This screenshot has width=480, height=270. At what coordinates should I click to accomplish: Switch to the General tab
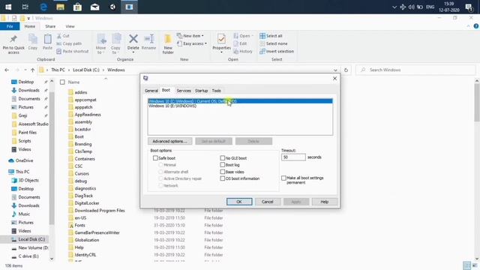click(x=151, y=91)
